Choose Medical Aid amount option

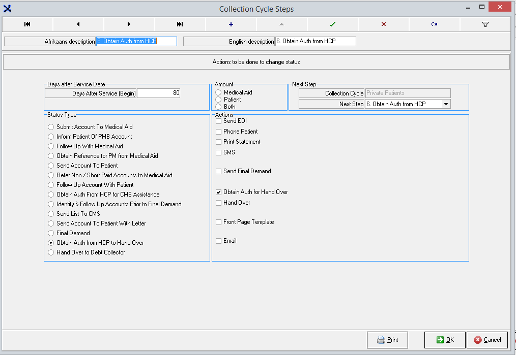(218, 92)
